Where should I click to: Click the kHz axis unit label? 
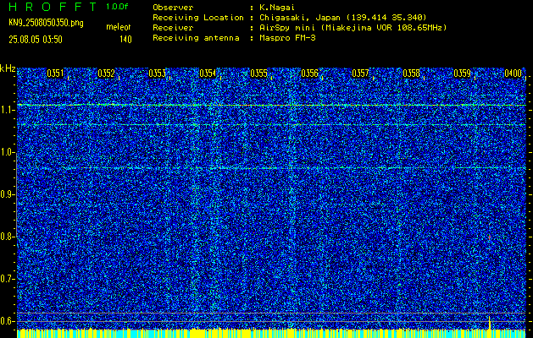[8, 68]
